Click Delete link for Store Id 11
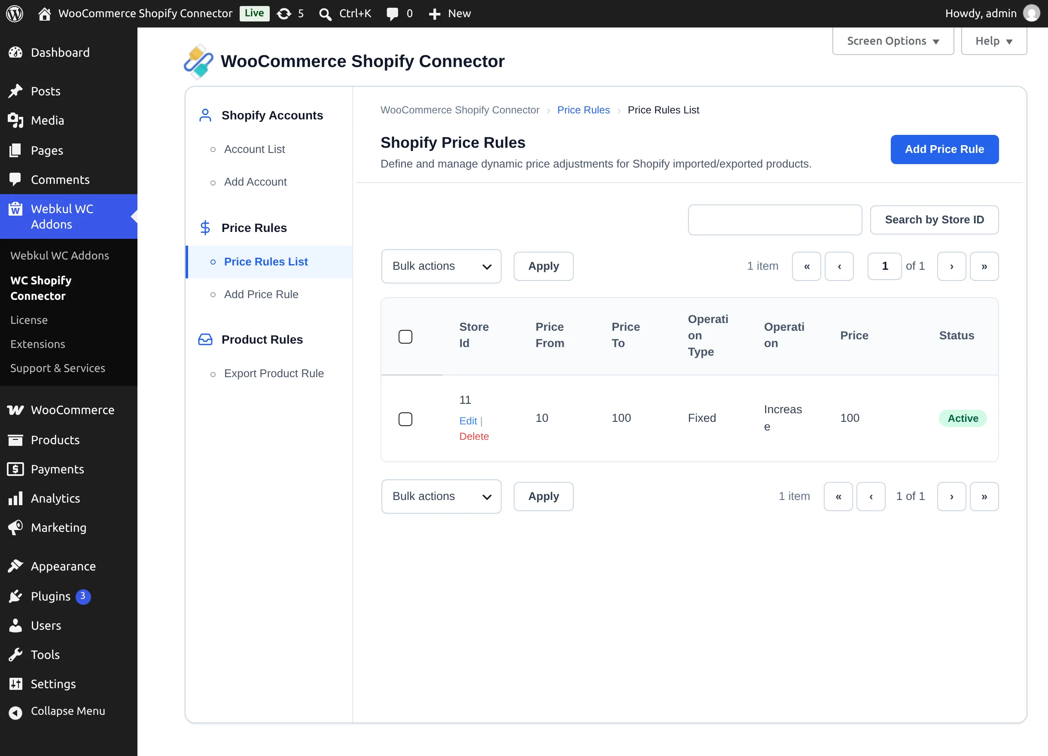This screenshot has height=756, width=1048. [474, 436]
